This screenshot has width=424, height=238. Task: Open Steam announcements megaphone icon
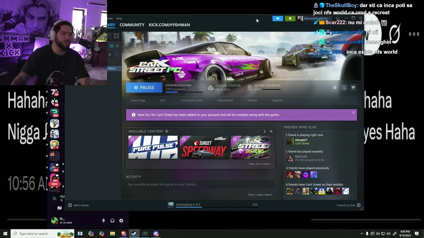278,19
